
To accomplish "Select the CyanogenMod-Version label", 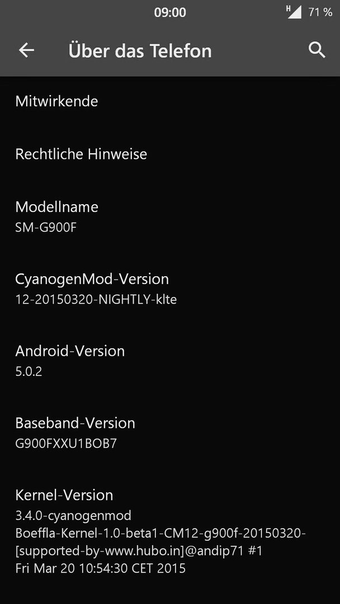I will click(x=92, y=279).
